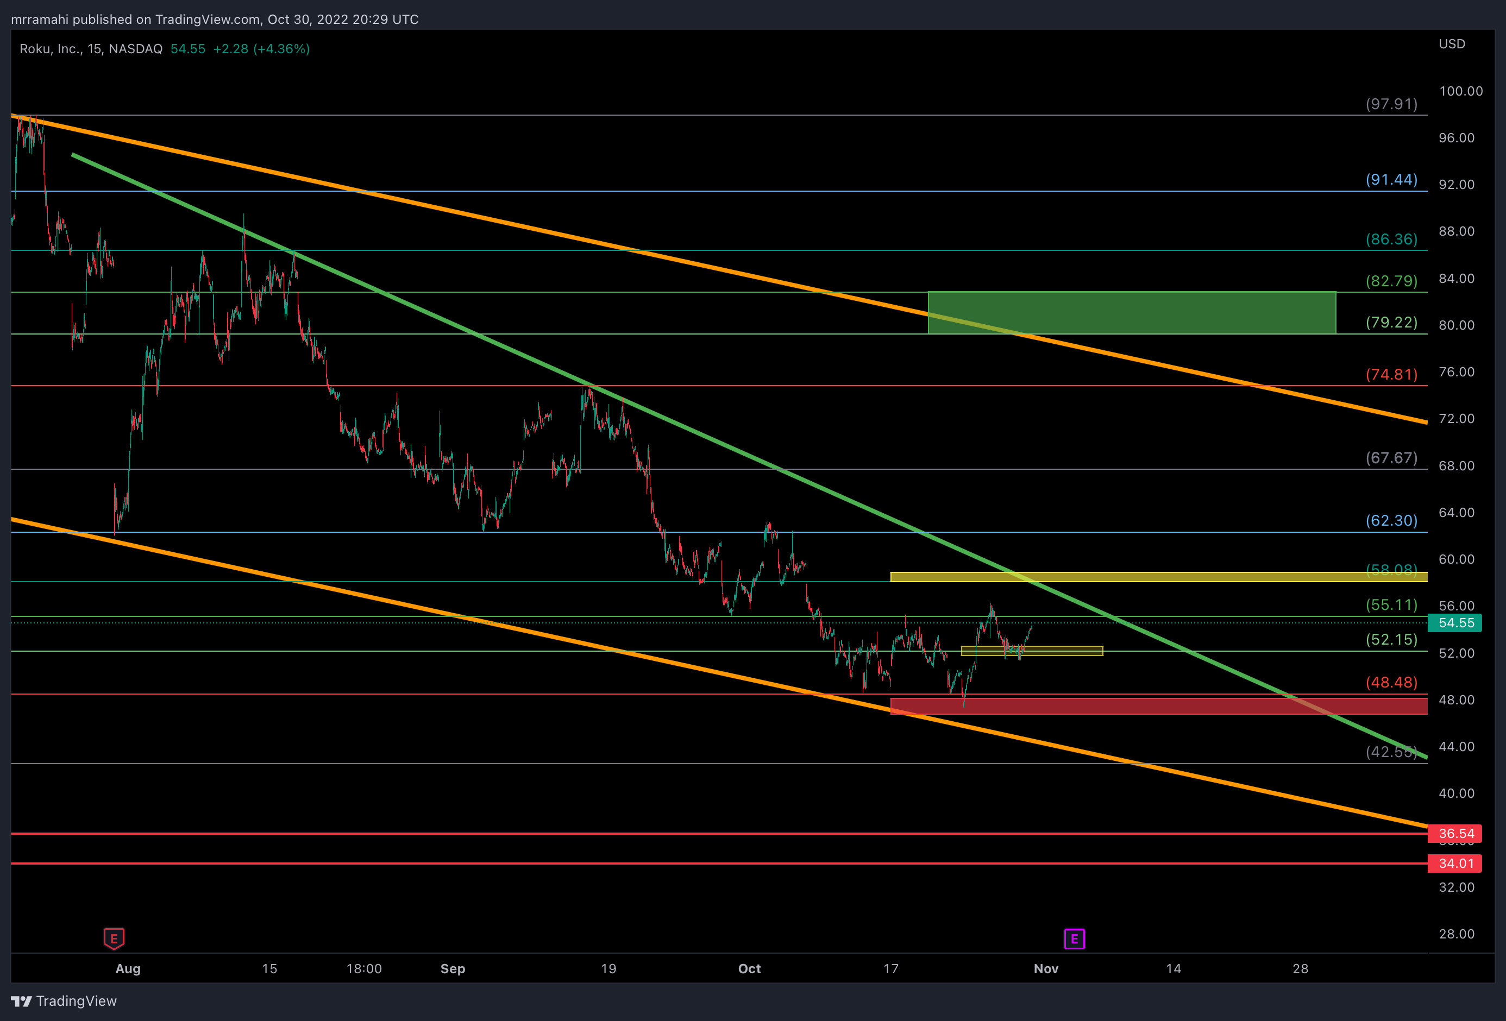The width and height of the screenshot is (1506, 1021).
Task: Click the (91.44) blue level label
Action: tap(1391, 179)
